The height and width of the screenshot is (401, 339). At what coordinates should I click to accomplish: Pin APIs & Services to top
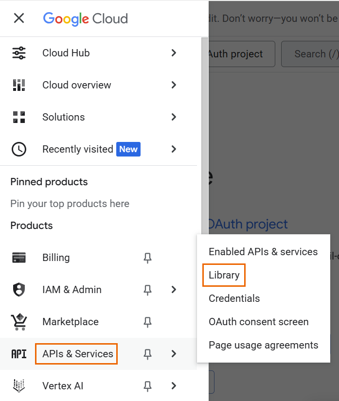(x=148, y=354)
